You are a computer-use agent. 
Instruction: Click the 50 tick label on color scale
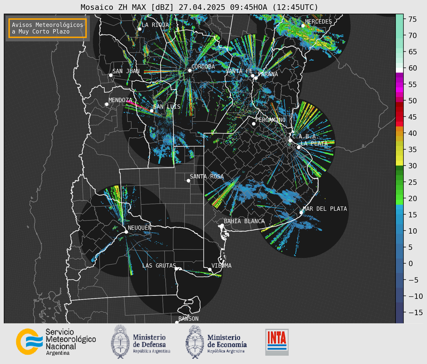point(412,101)
